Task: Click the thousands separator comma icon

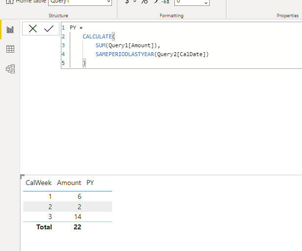Action: (156, 1)
